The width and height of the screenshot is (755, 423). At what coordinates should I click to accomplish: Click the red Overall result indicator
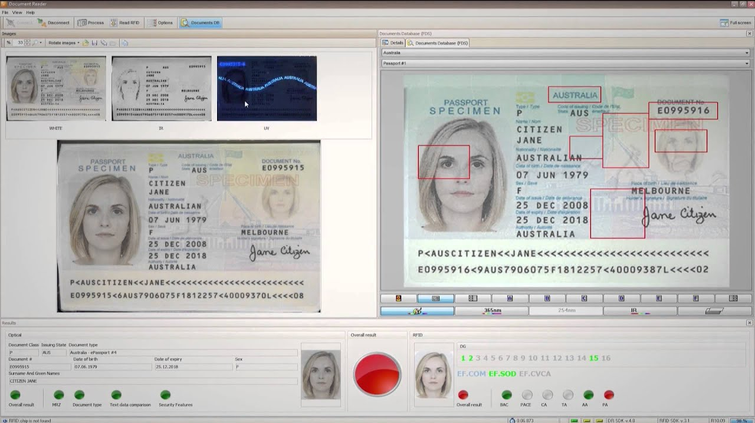[377, 374]
